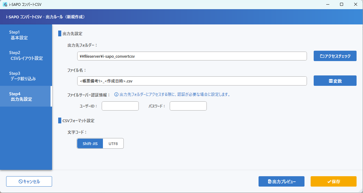Viewport: 363px width, 193px height.
Task: Select Step4 出力先設定 step
Action: click(x=26, y=96)
